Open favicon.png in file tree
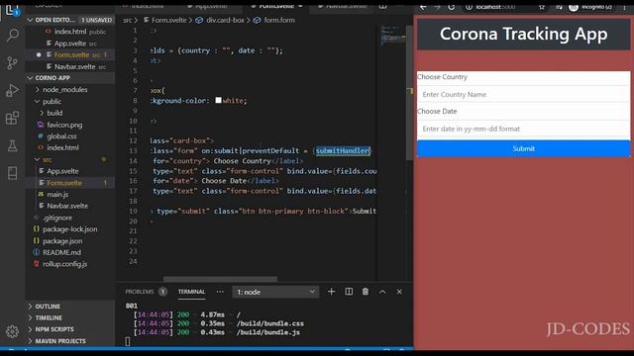 coord(64,125)
